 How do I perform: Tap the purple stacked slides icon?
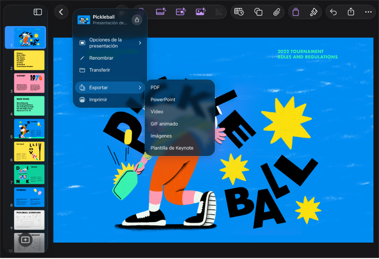296,12
